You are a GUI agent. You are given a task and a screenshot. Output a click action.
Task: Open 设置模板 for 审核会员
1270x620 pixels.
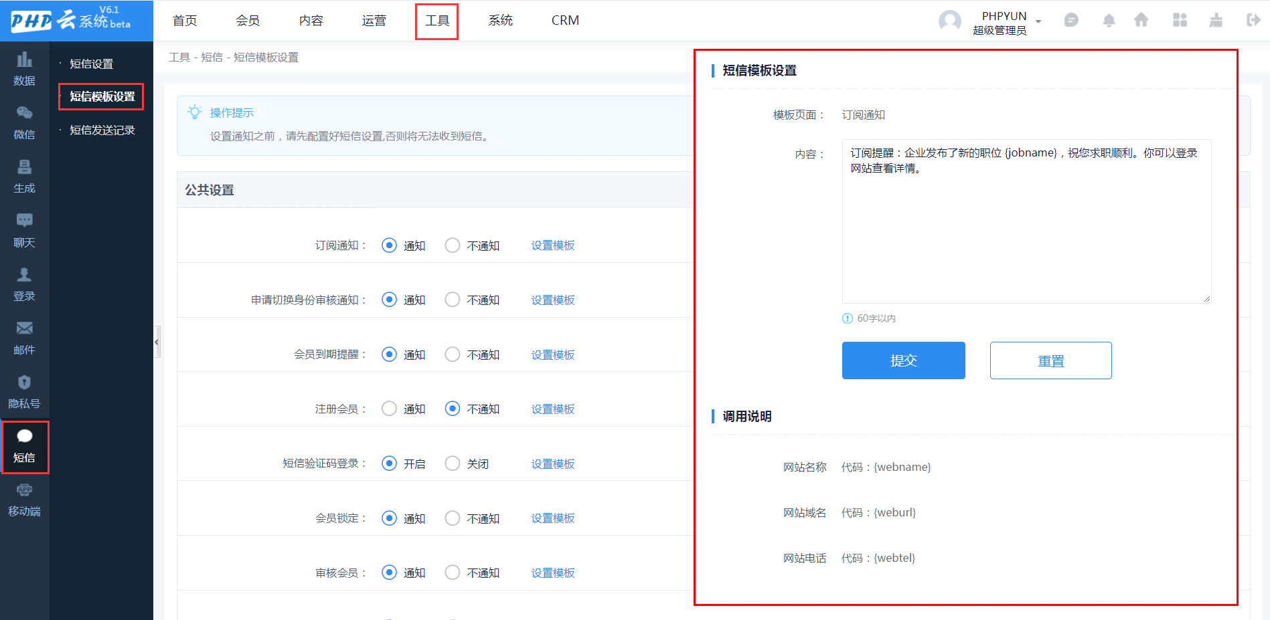(x=553, y=573)
